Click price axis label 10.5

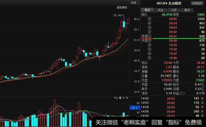point(137,92)
